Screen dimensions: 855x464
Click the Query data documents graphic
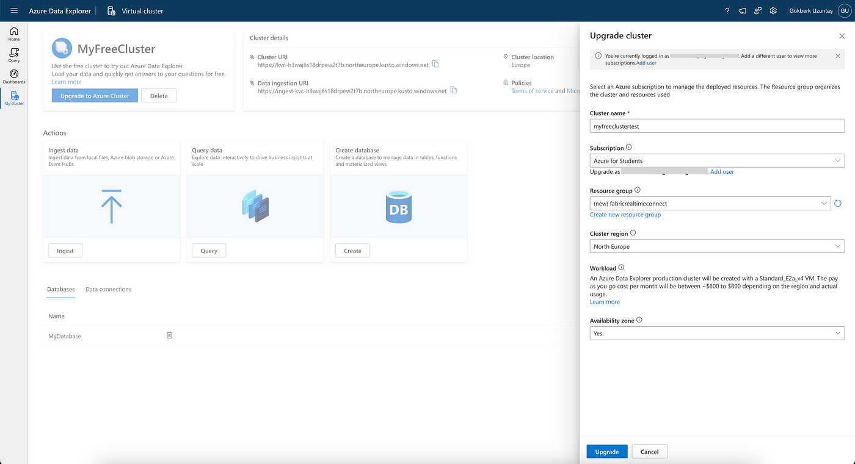click(255, 206)
